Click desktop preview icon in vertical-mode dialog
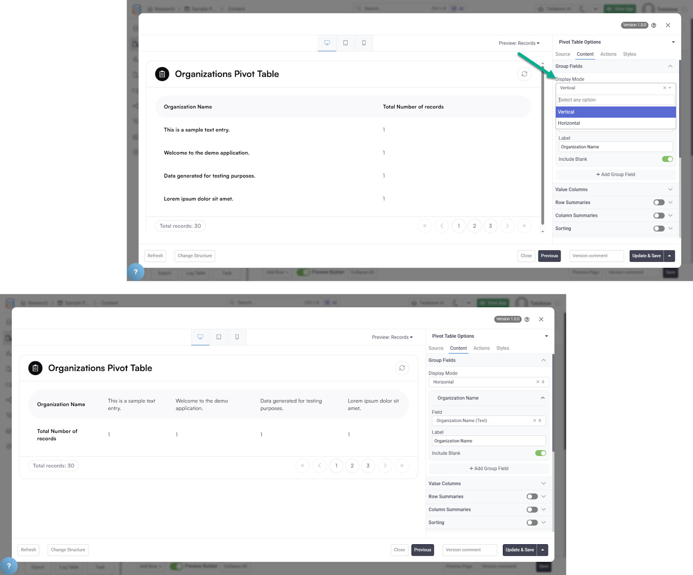This screenshot has width=693, height=575. pos(327,43)
